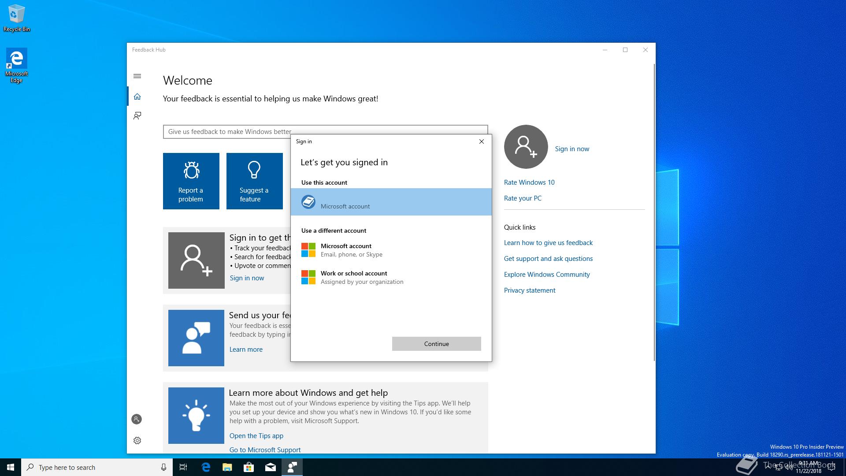Image resolution: width=846 pixels, height=476 pixels.
Task: Open the Feedback page sidebar icon
Action: point(137,115)
